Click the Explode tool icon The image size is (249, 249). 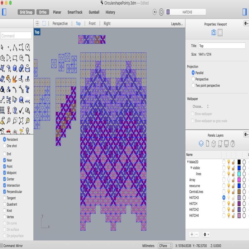click(15, 78)
